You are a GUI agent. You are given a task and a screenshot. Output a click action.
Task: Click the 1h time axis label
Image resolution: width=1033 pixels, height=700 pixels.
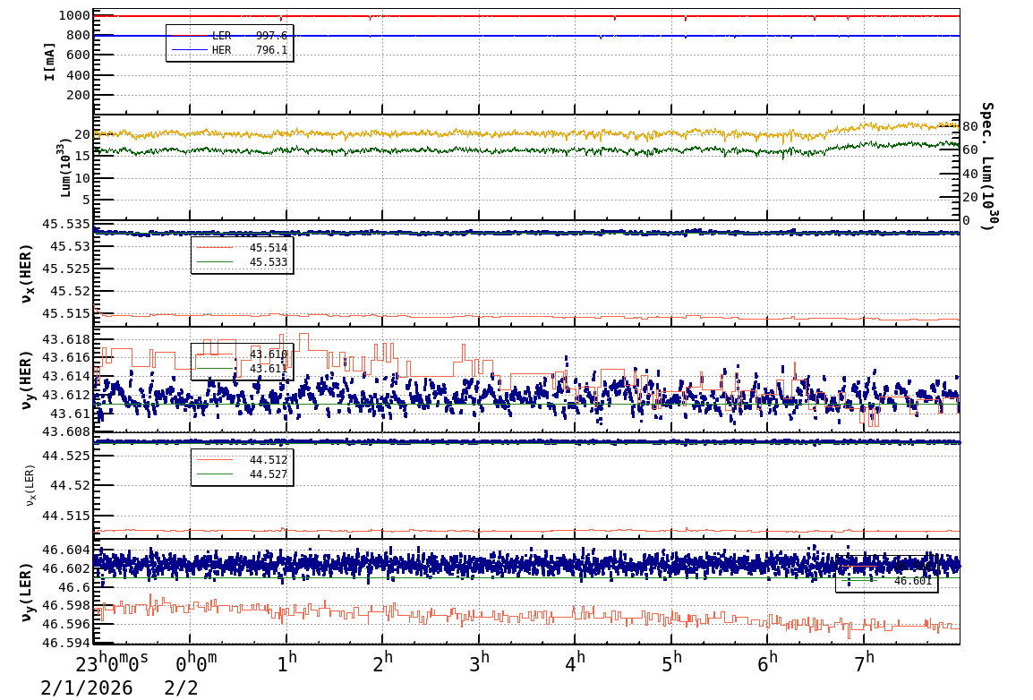287,662
